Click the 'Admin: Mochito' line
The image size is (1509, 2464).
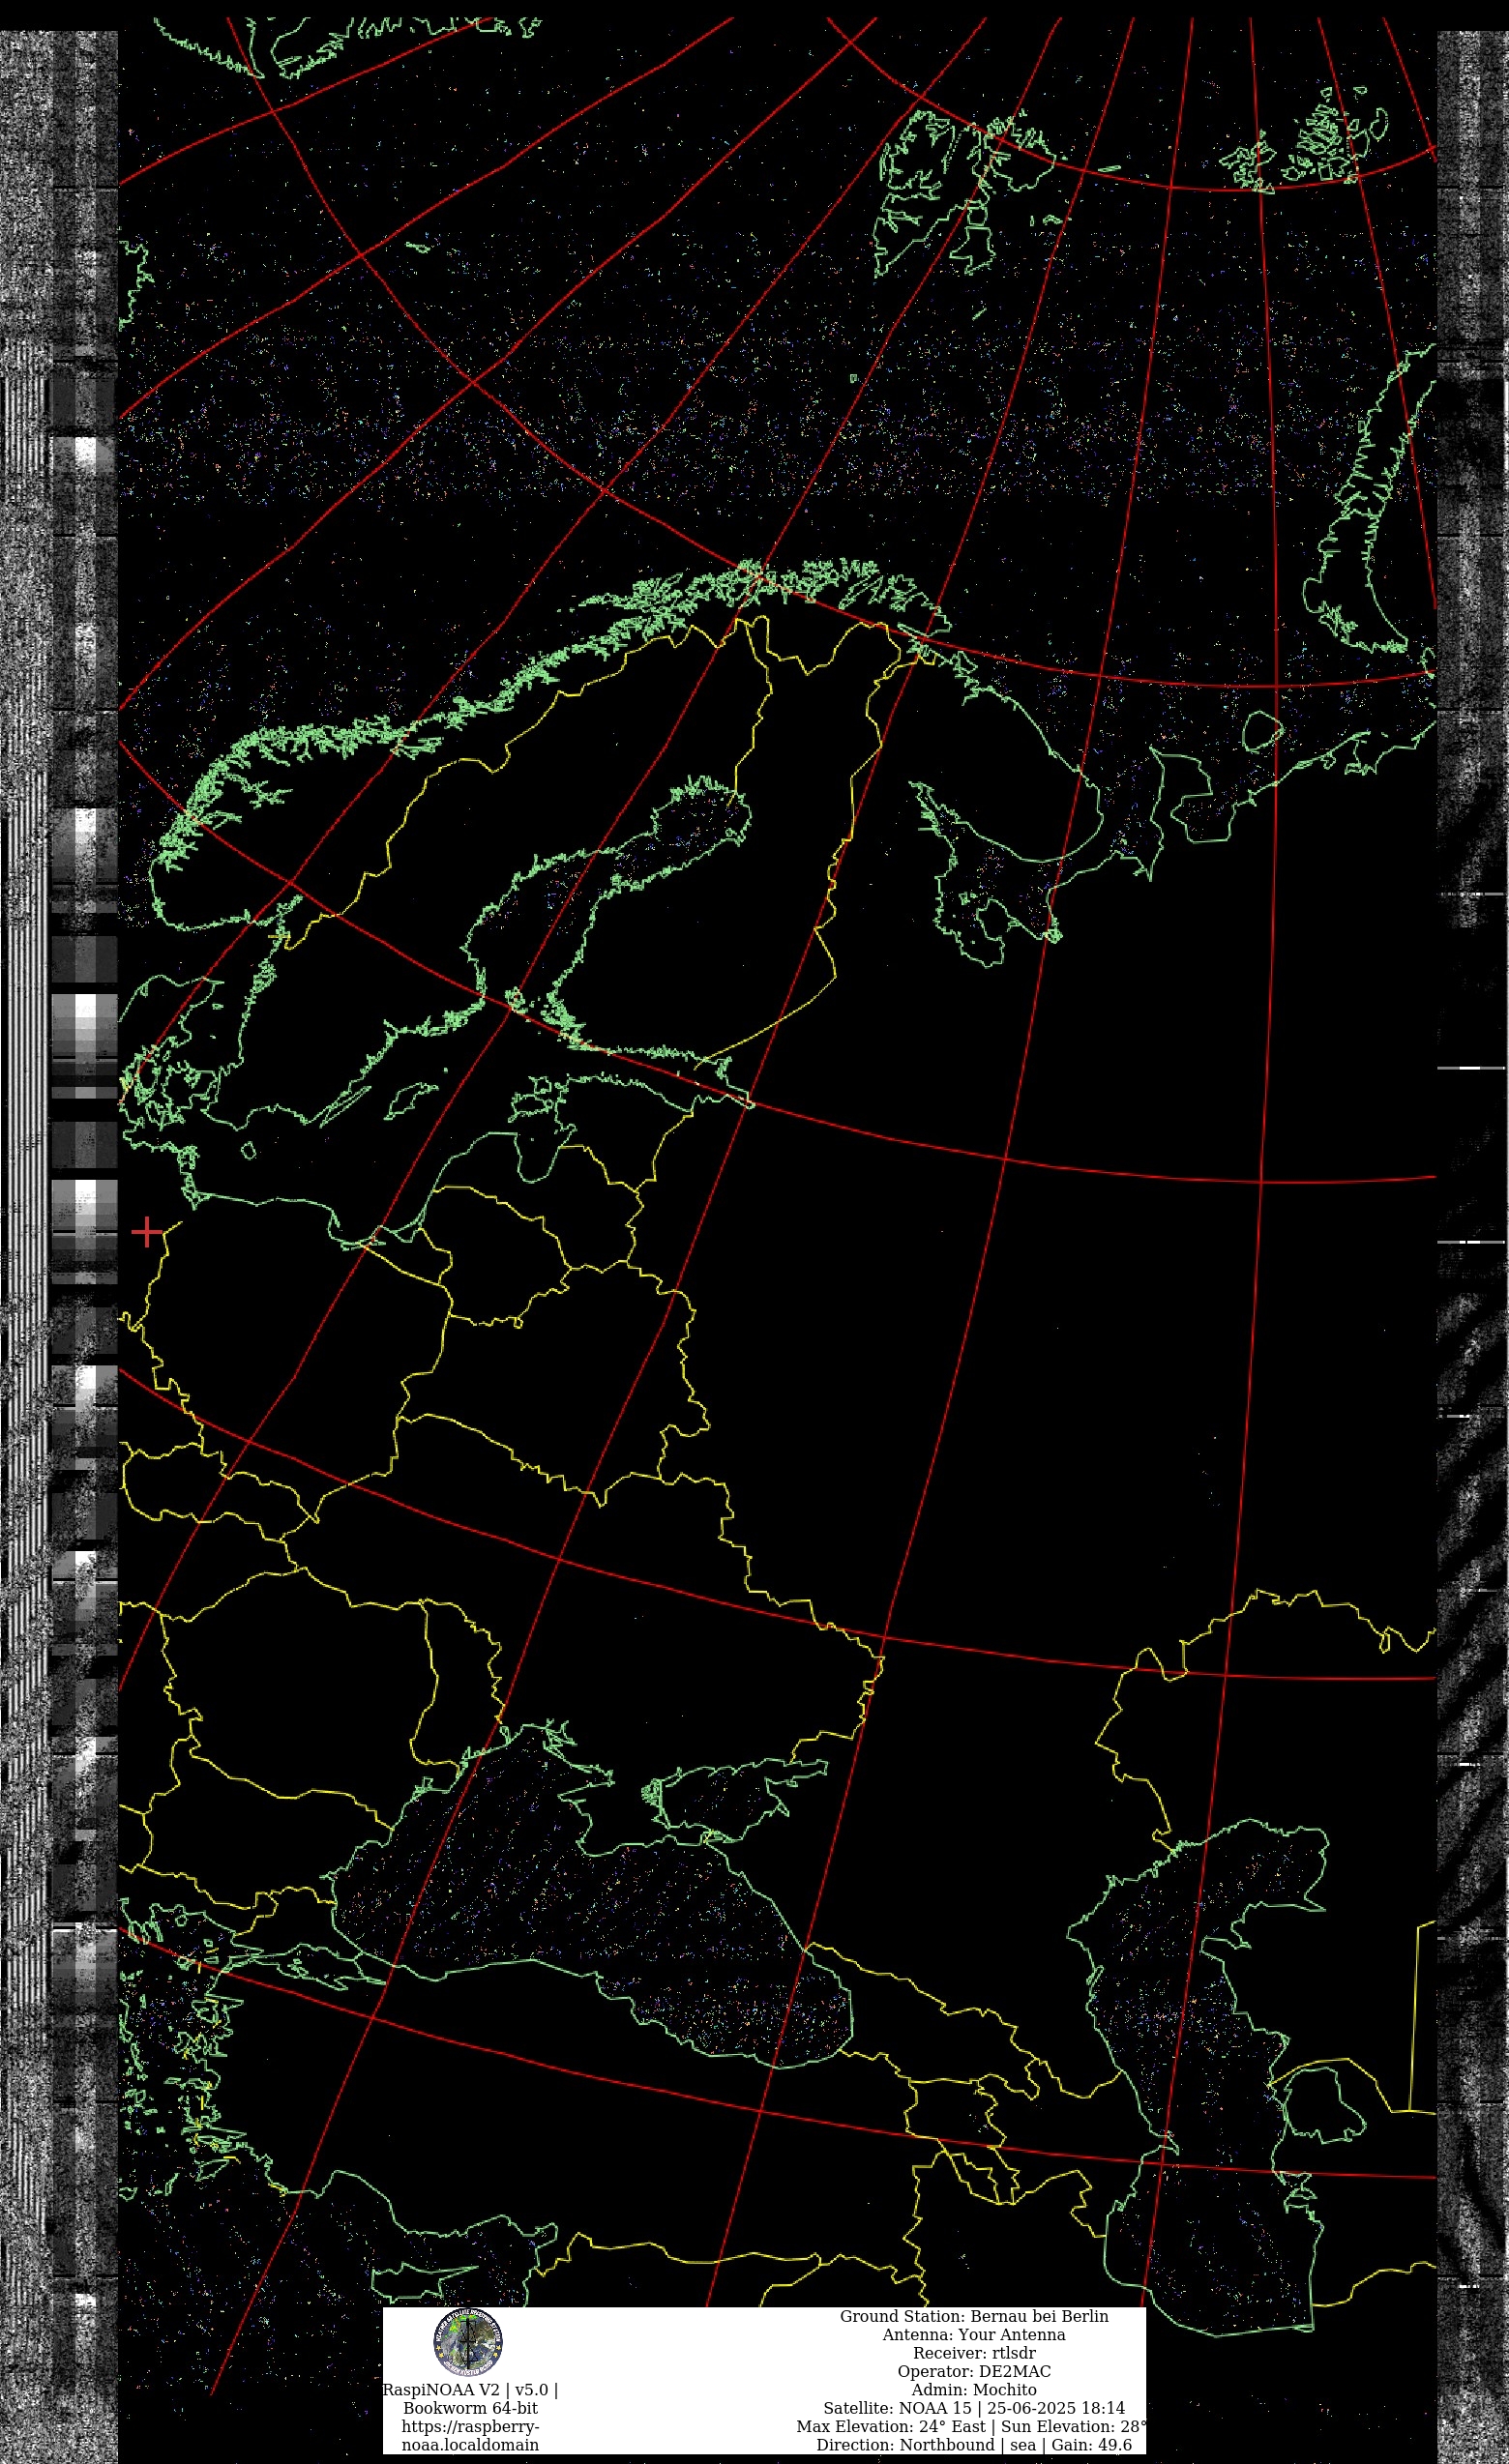[x=974, y=2390]
